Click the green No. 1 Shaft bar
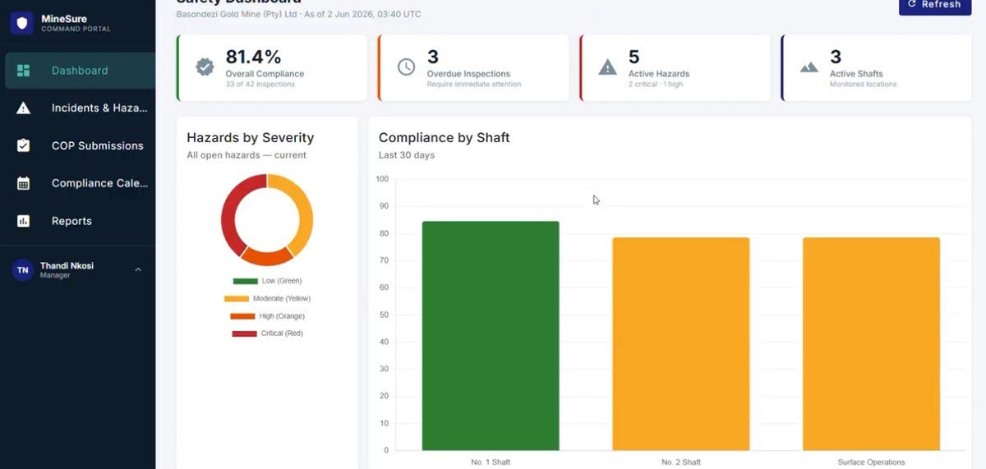The height and width of the screenshot is (469, 986). click(x=491, y=336)
